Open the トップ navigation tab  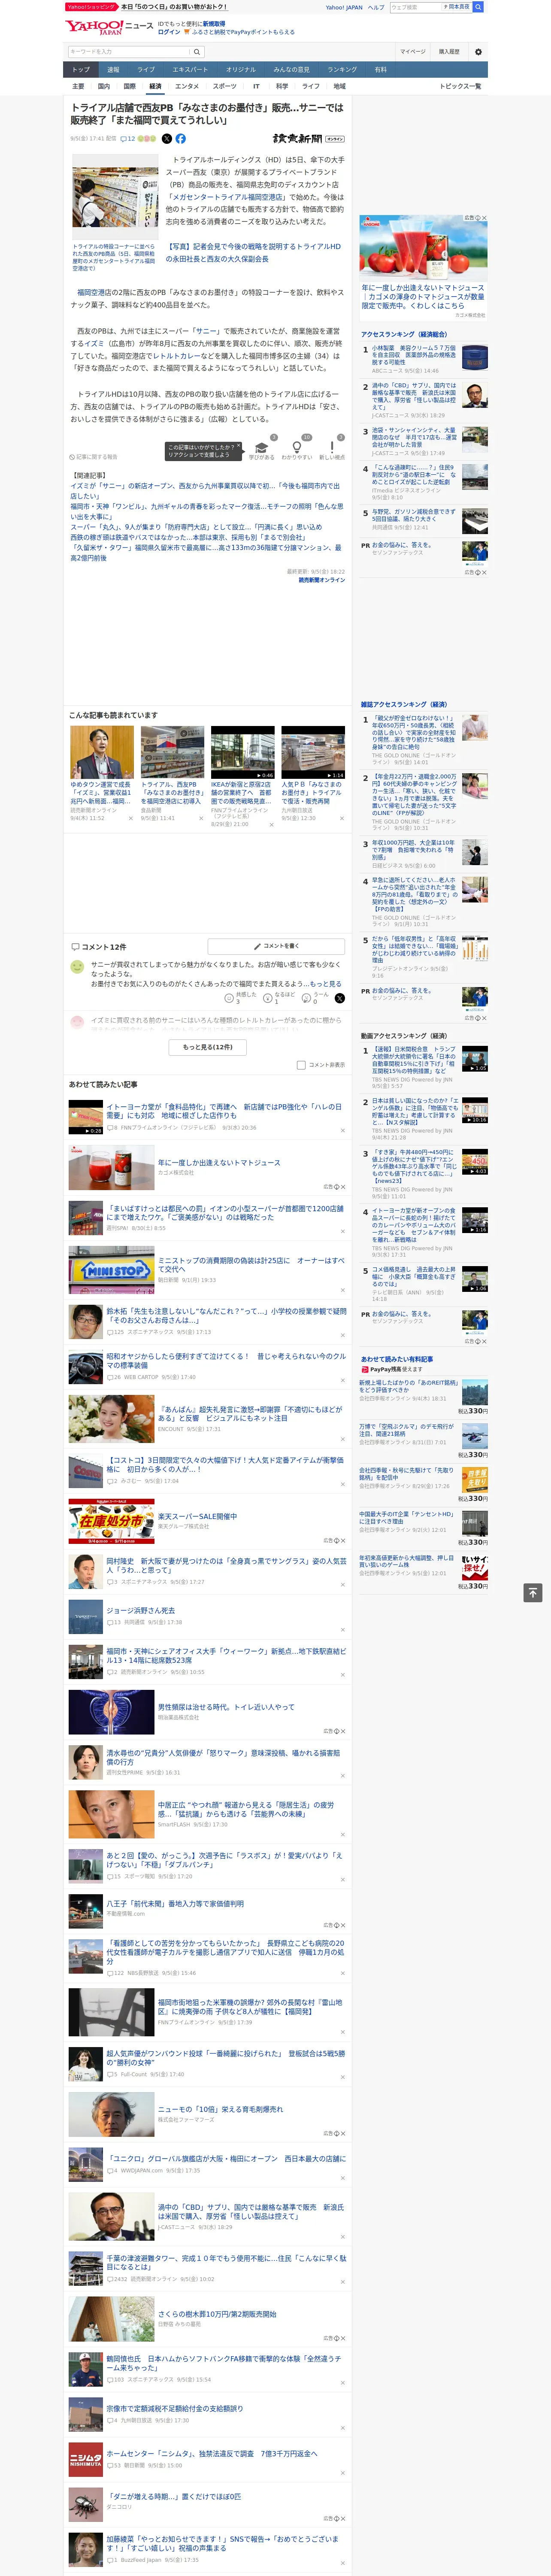pyautogui.click(x=81, y=70)
